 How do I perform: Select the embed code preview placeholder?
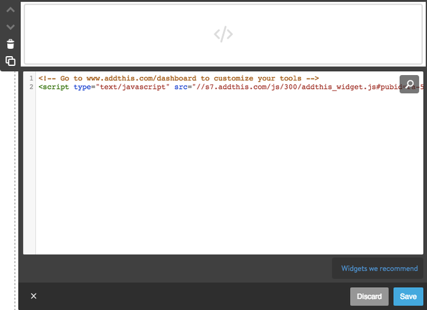(x=223, y=34)
